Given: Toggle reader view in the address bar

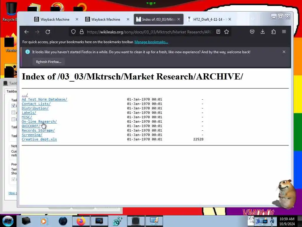Looking at the screenshot, I should pyautogui.click(x=218, y=32).
